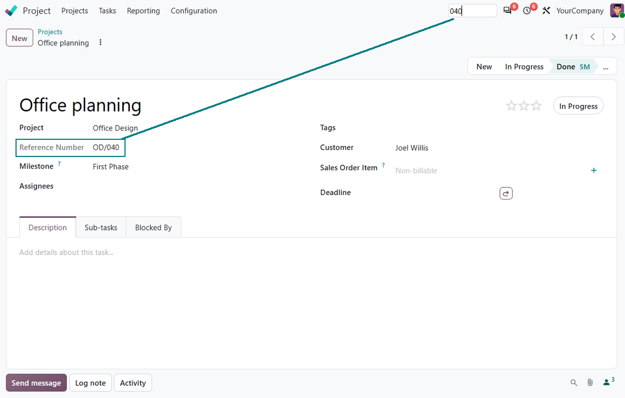Image resolution: width=625 pixels, height=398 pixels.
Task: Open the task actions kebab menu
Action: tap(101, 42)
